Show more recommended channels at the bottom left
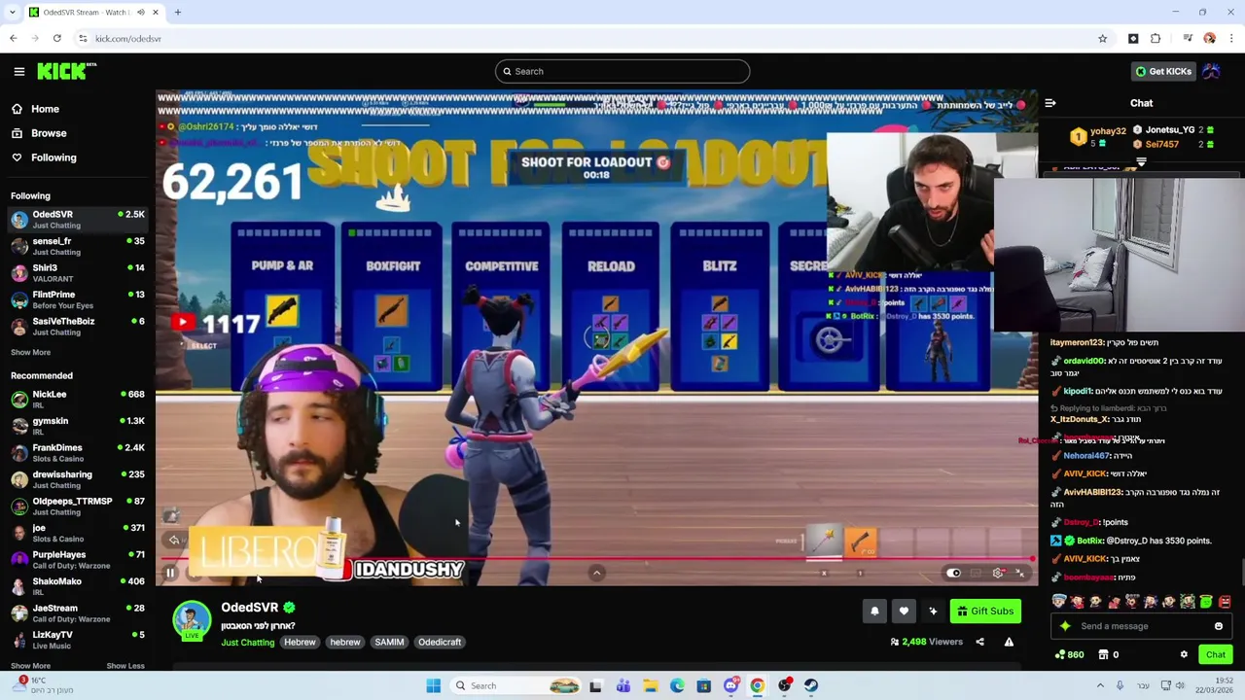This screenshot has height=700, width=1245. click(x=30, y=666)
